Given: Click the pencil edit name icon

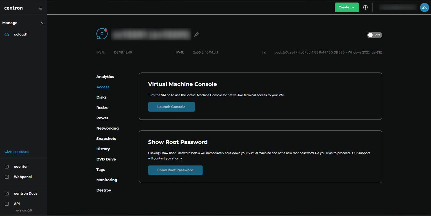Looking at the screenshot, I should pos(196,35).
